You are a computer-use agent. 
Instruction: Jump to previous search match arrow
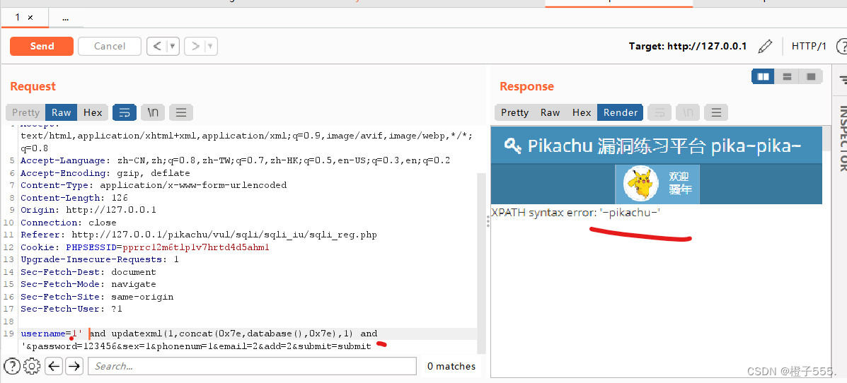pyautogui.click(x=53, y=366)
